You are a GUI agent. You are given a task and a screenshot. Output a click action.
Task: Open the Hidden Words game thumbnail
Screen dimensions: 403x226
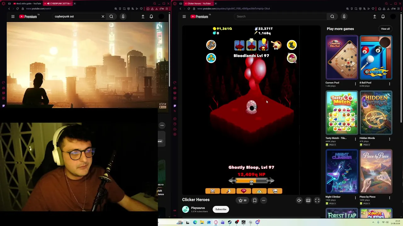tap(376, 113)
